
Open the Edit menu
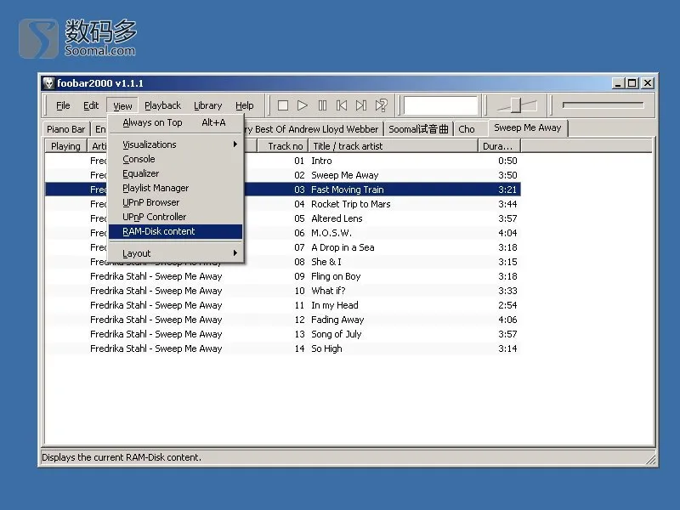[x=91, y=105]
